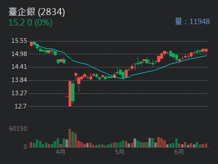Click the 60150 volume axis label
218x164 pixels.
click(x=18, y=128)
